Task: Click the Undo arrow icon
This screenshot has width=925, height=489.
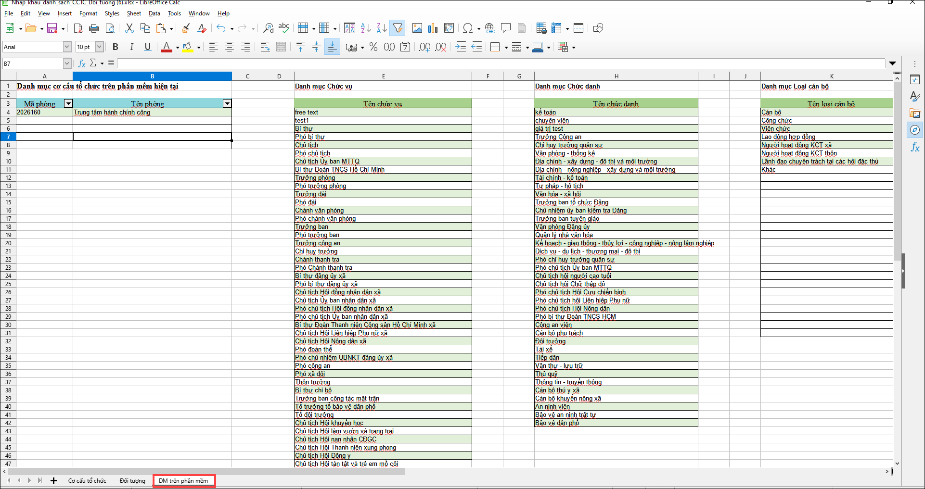Action: [x=221, y=28]
